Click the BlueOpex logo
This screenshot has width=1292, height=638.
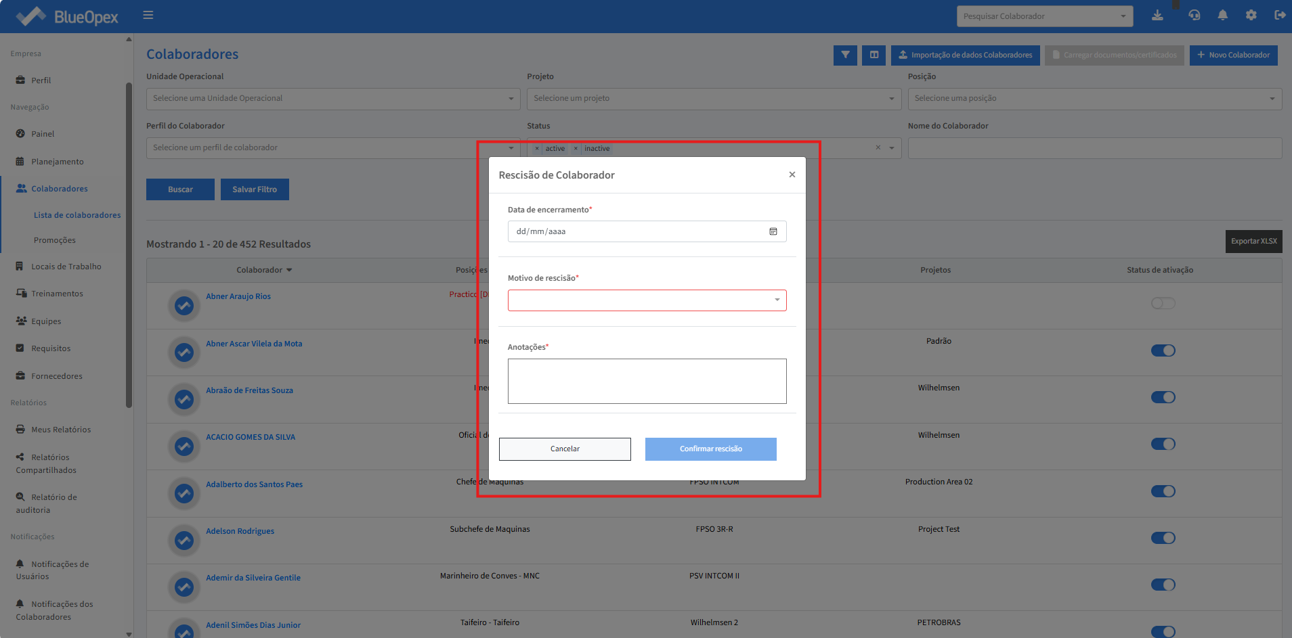pyautogui.click(x=67, y=16)
